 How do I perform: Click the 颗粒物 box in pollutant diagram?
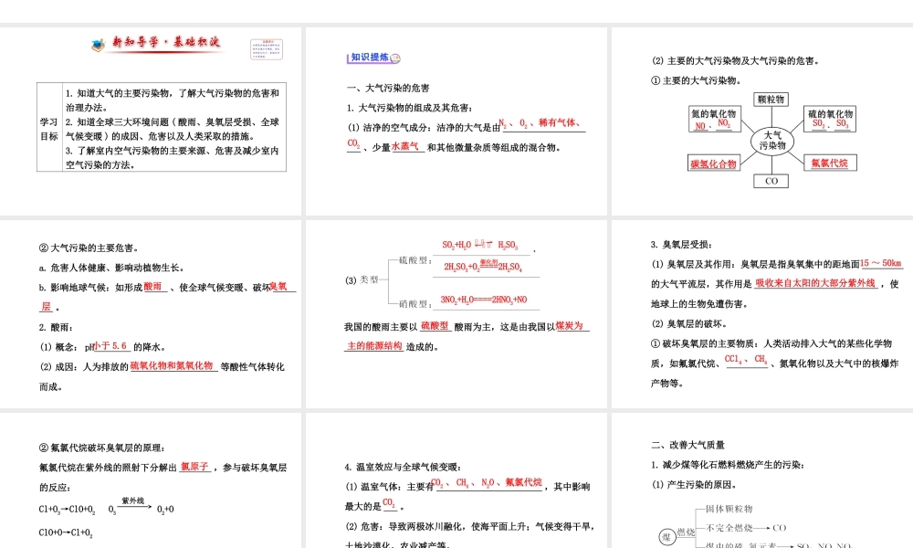click(x=771, y=100)
